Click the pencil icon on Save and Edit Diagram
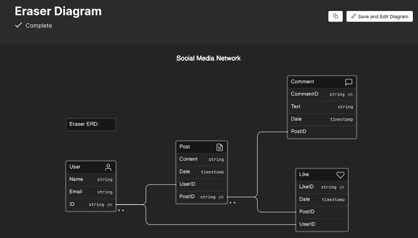Image resolution: width=418 pixels, height=238 pixels. tap(353, 16)
